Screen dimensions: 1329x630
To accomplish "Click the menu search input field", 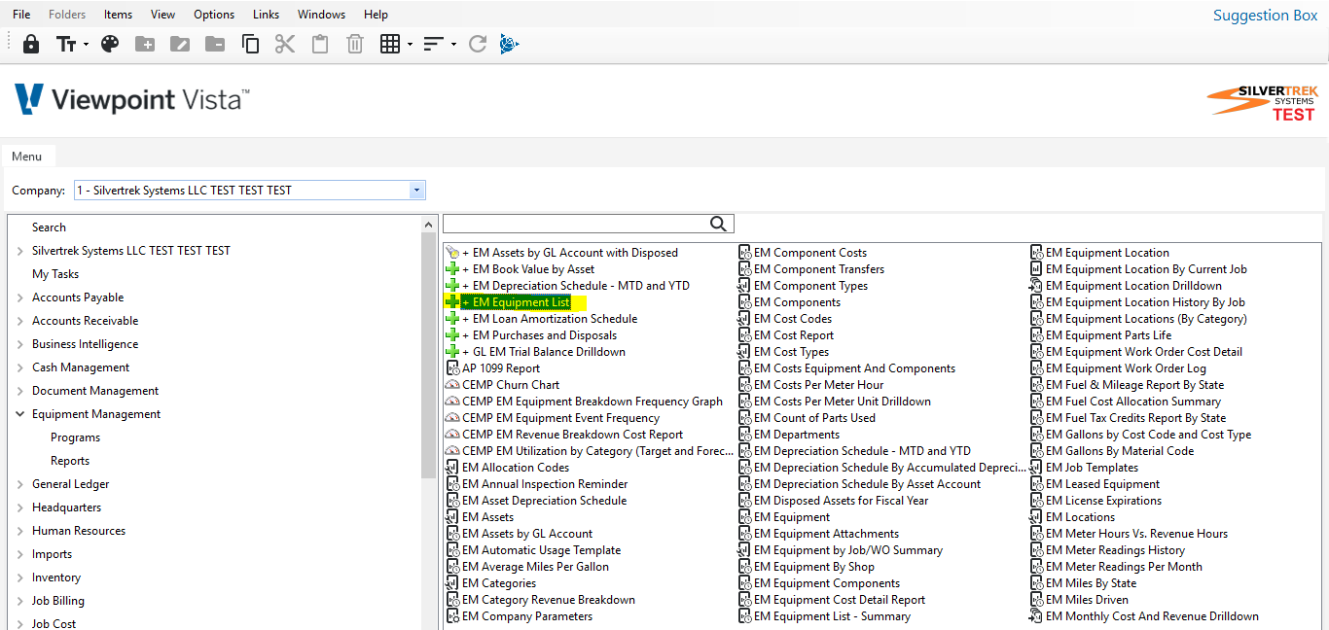I will [x=576, y=224].
